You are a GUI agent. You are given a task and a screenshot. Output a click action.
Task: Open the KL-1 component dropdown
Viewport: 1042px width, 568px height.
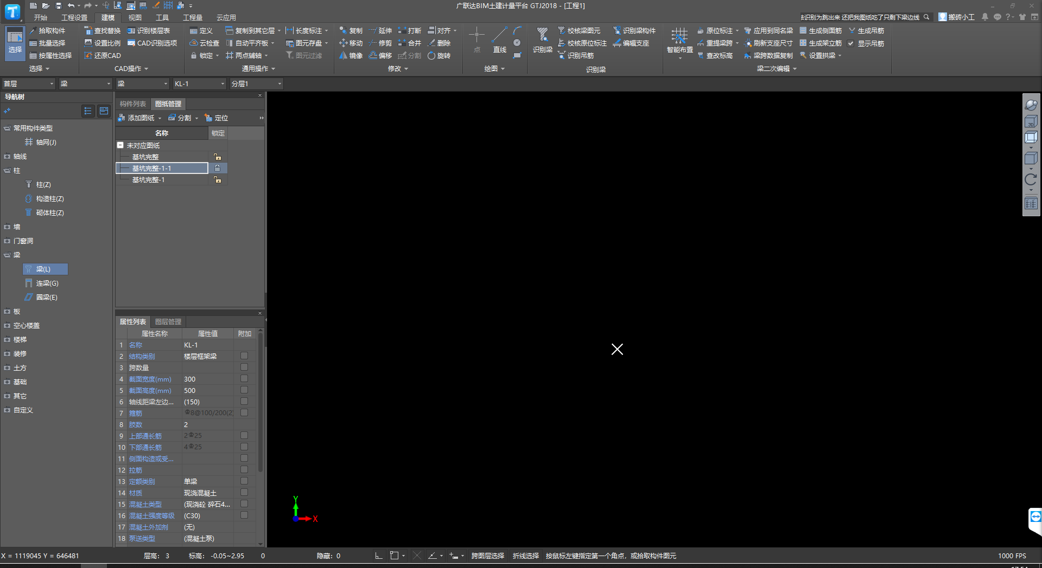click(x=199, y=84)
